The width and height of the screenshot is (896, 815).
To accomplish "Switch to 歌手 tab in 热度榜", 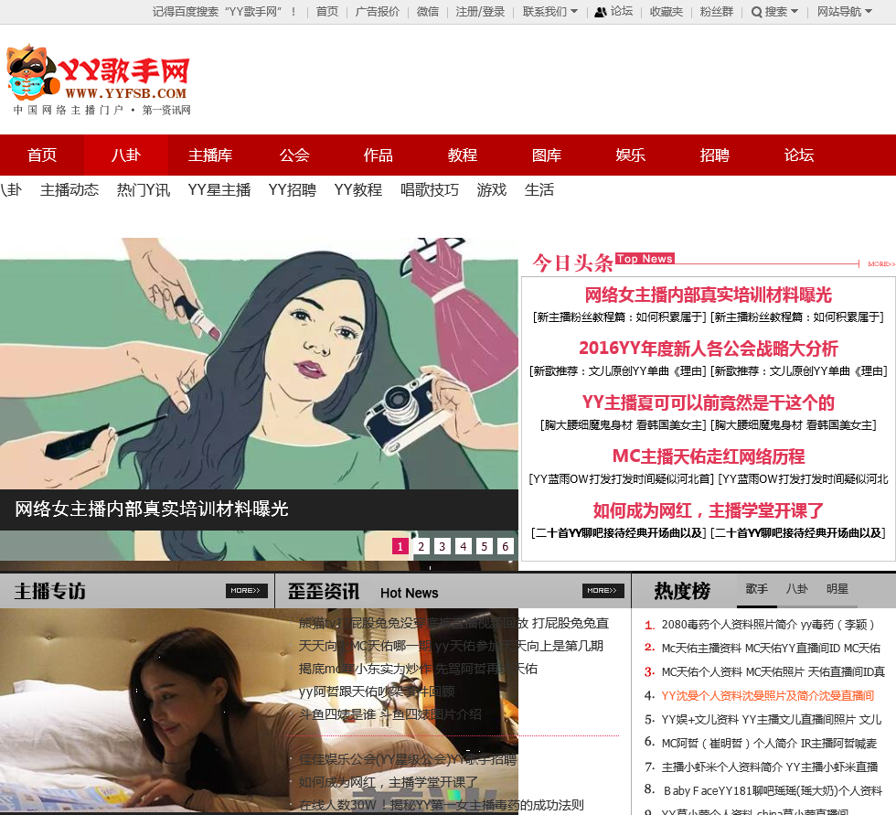I will tap(757, 589).
